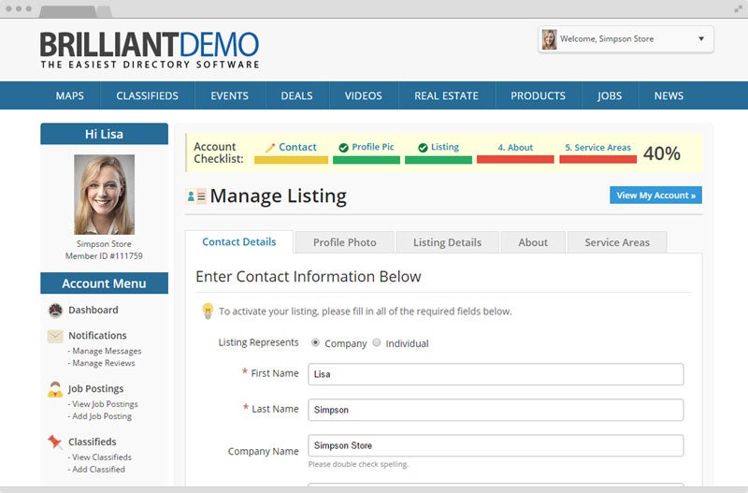Click the View My Account button
Viewport: 748px width, 493px height.
pyautogui.click(x=655, y=196)
